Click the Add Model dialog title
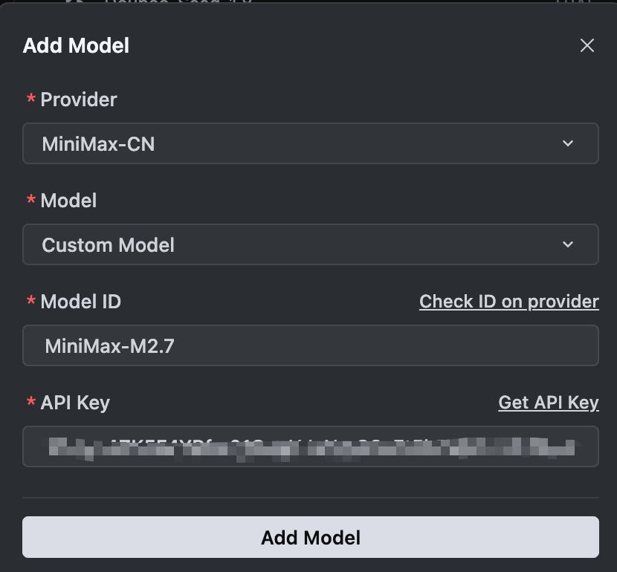Image resolution: width=617 pixels, height=572 pixels. (x=75, y=45)
